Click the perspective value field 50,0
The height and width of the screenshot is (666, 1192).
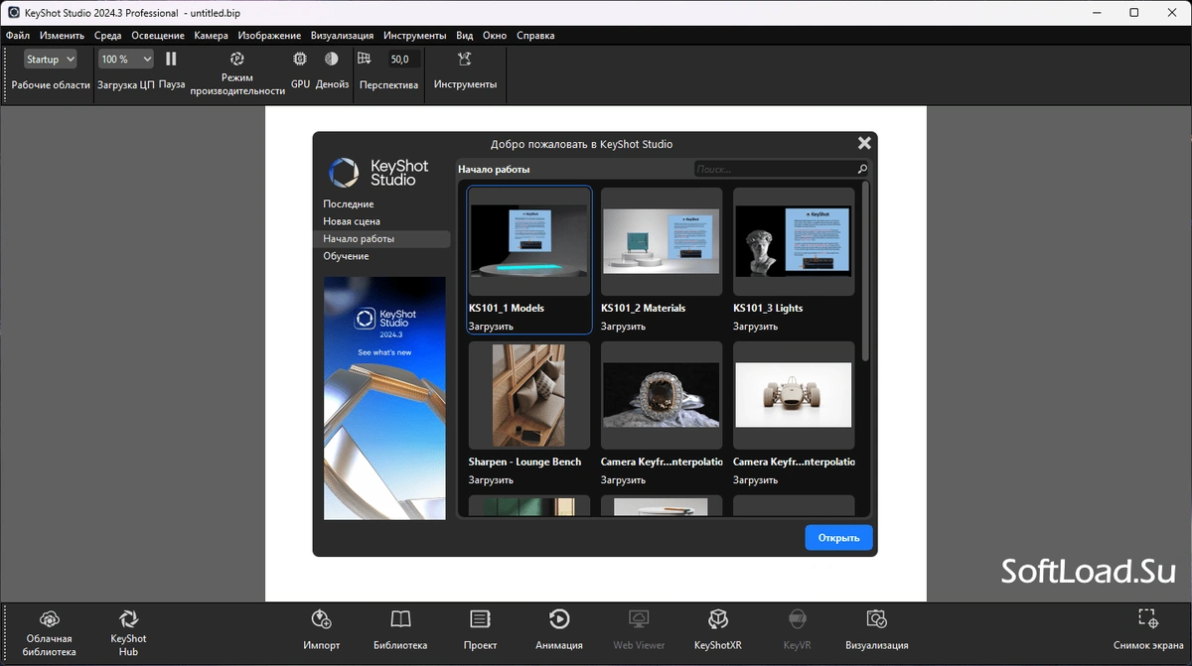pyautogui.click(x=403, y=60)
